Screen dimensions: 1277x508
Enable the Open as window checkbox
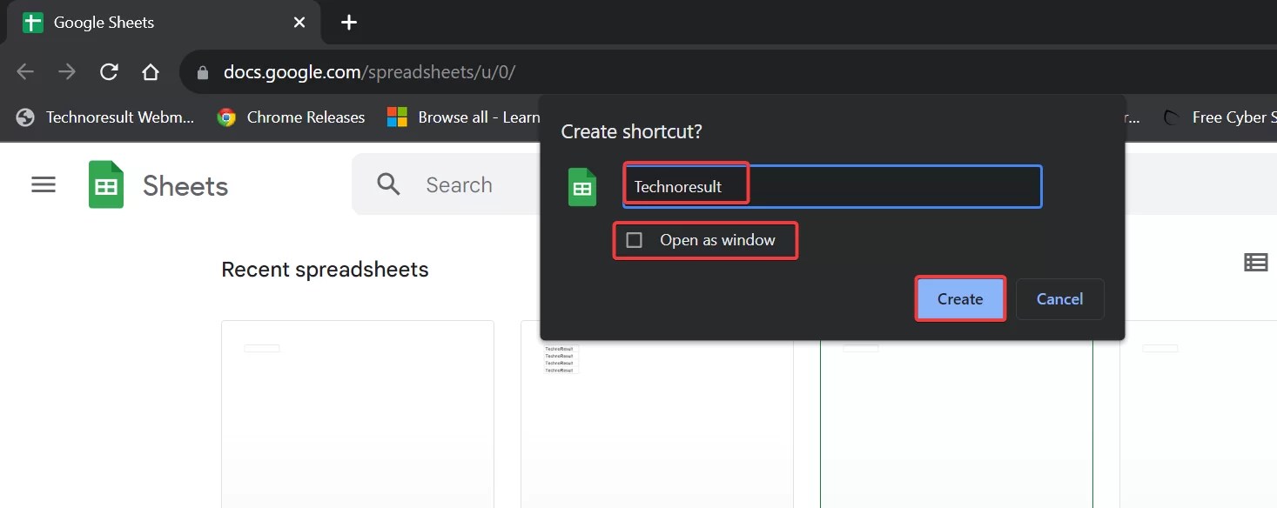(x=634, y=239)
